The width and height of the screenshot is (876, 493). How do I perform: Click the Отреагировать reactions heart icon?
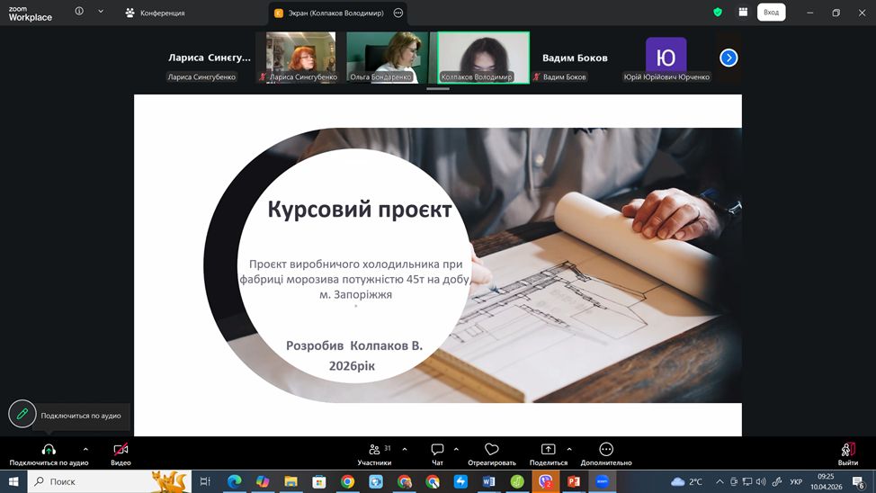(491, 450)
